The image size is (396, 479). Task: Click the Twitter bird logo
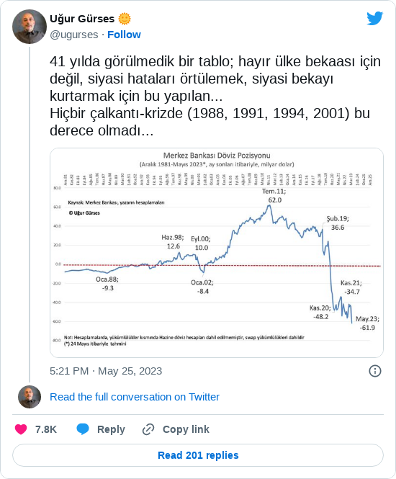(x=374, y=18)
